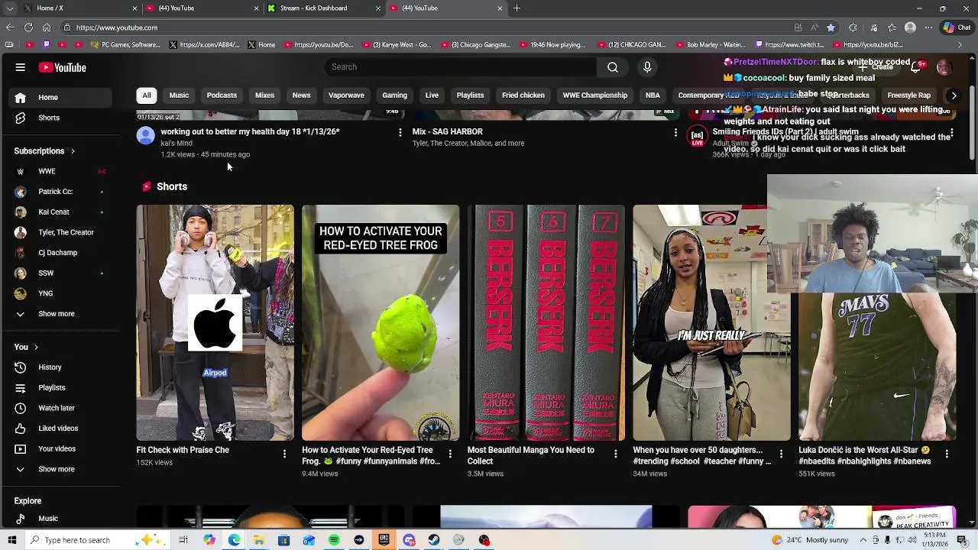Click the search magnifier button
978x550 pixels.
point(613,67)
